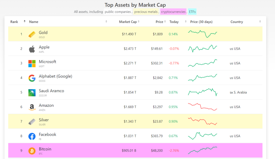Toggle the ETFs filter tag

pyautogui.click(x=192, y=12)
